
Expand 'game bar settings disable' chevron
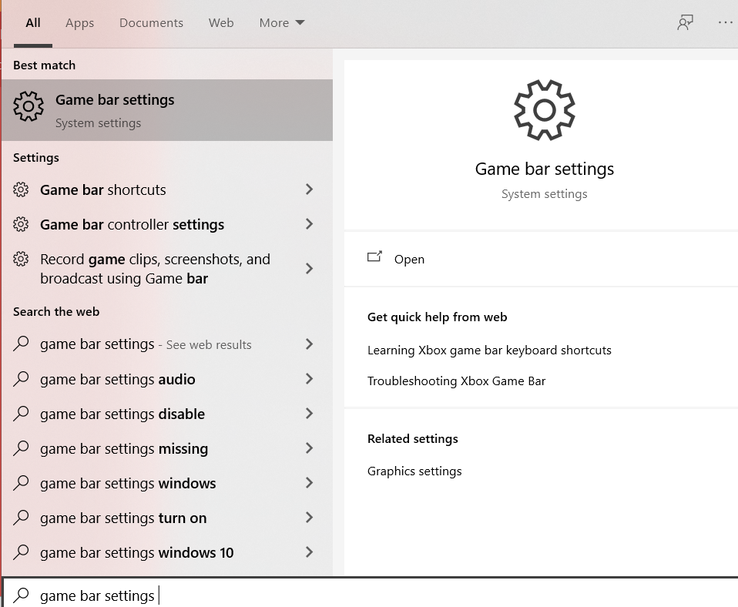(309, 414)
